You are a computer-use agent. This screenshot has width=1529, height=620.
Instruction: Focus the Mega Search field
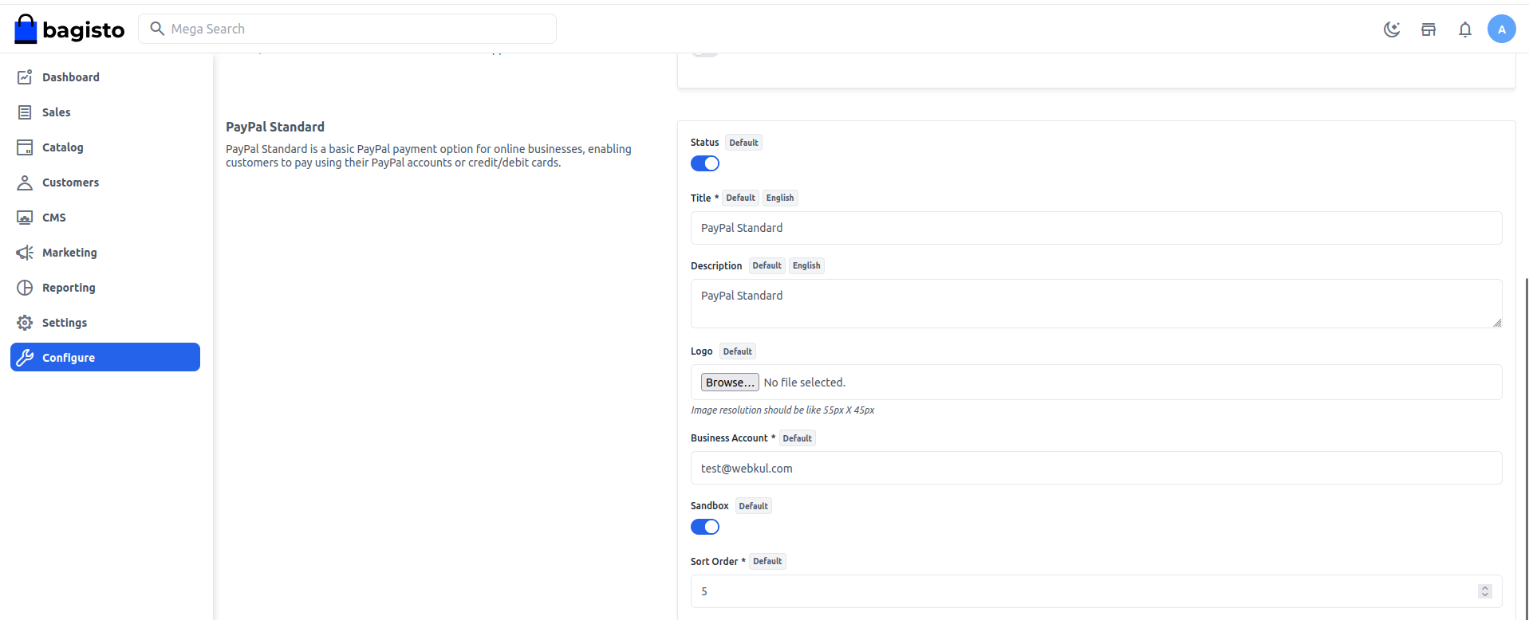coord(348,29)
